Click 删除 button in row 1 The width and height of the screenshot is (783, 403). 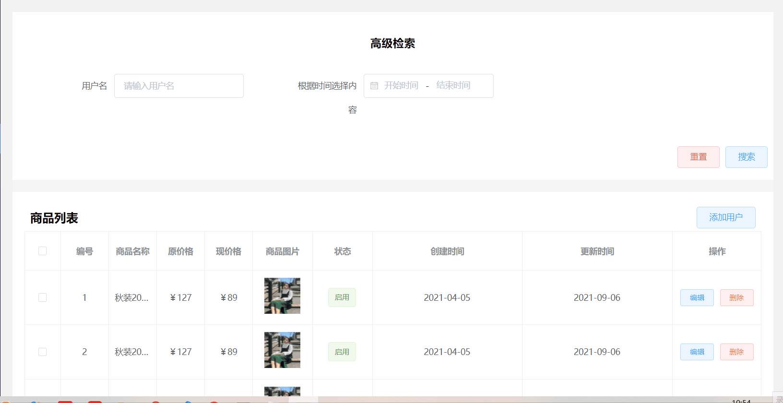click(737, 297)
